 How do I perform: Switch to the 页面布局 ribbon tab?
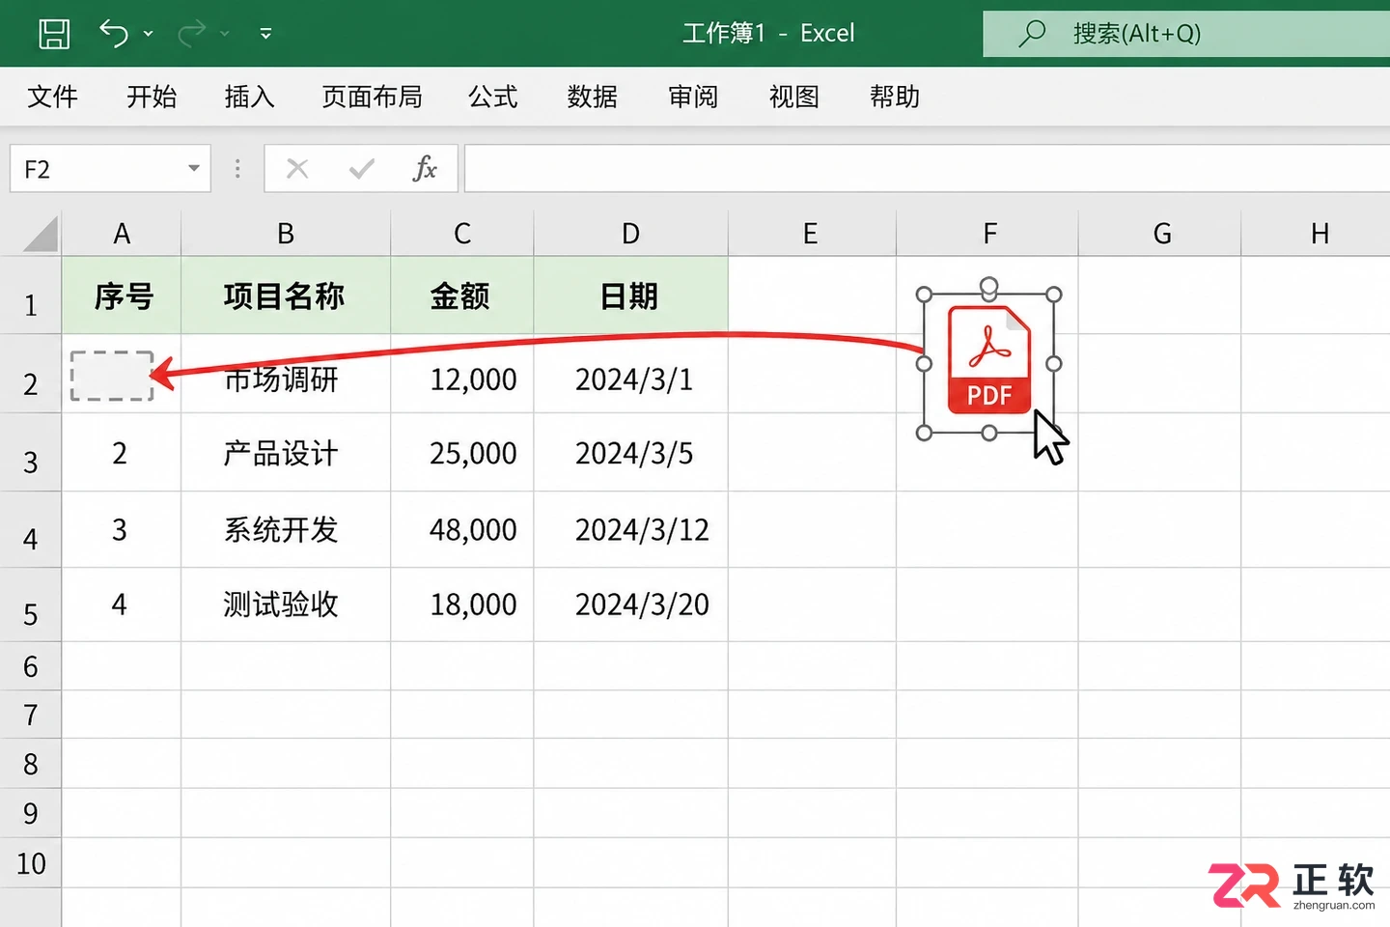click(x=372, y=97)
